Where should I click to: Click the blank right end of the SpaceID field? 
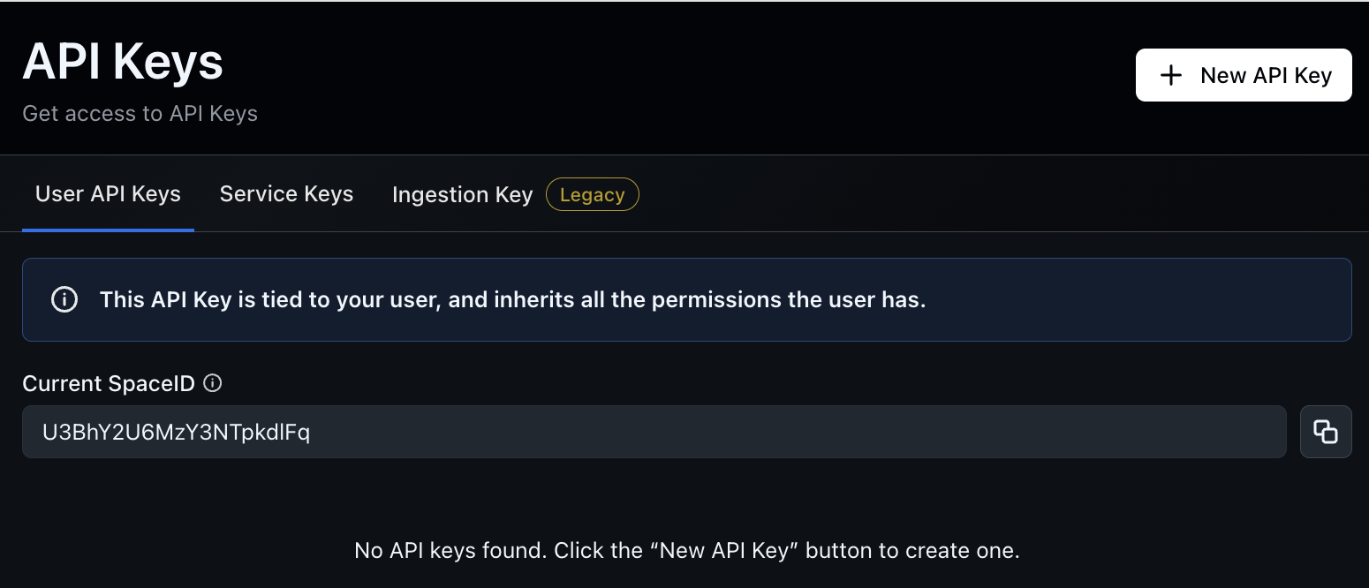pyautogui.click(x=1219, y=432)
